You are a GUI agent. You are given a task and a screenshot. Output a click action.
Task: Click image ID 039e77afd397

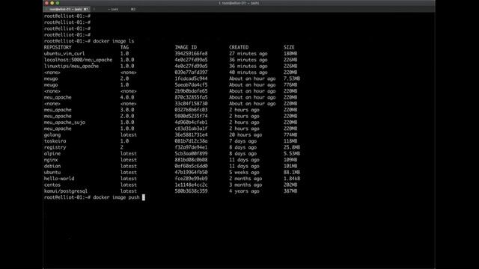(191, 72)
